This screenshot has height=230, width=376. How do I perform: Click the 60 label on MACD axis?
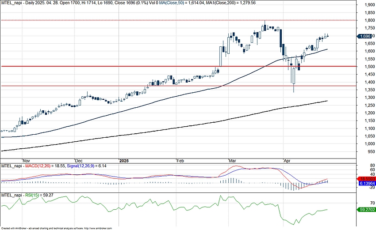[372, 170]
